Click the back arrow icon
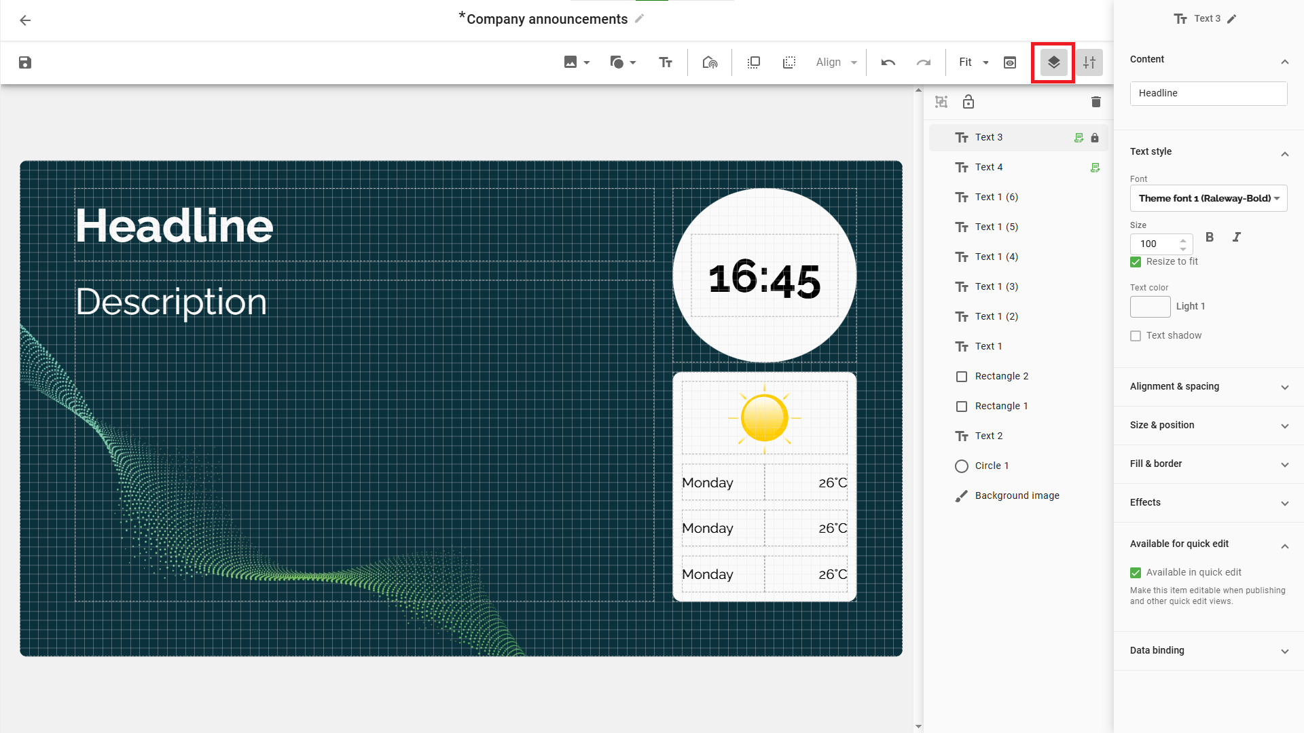 (x=25, y=20)
